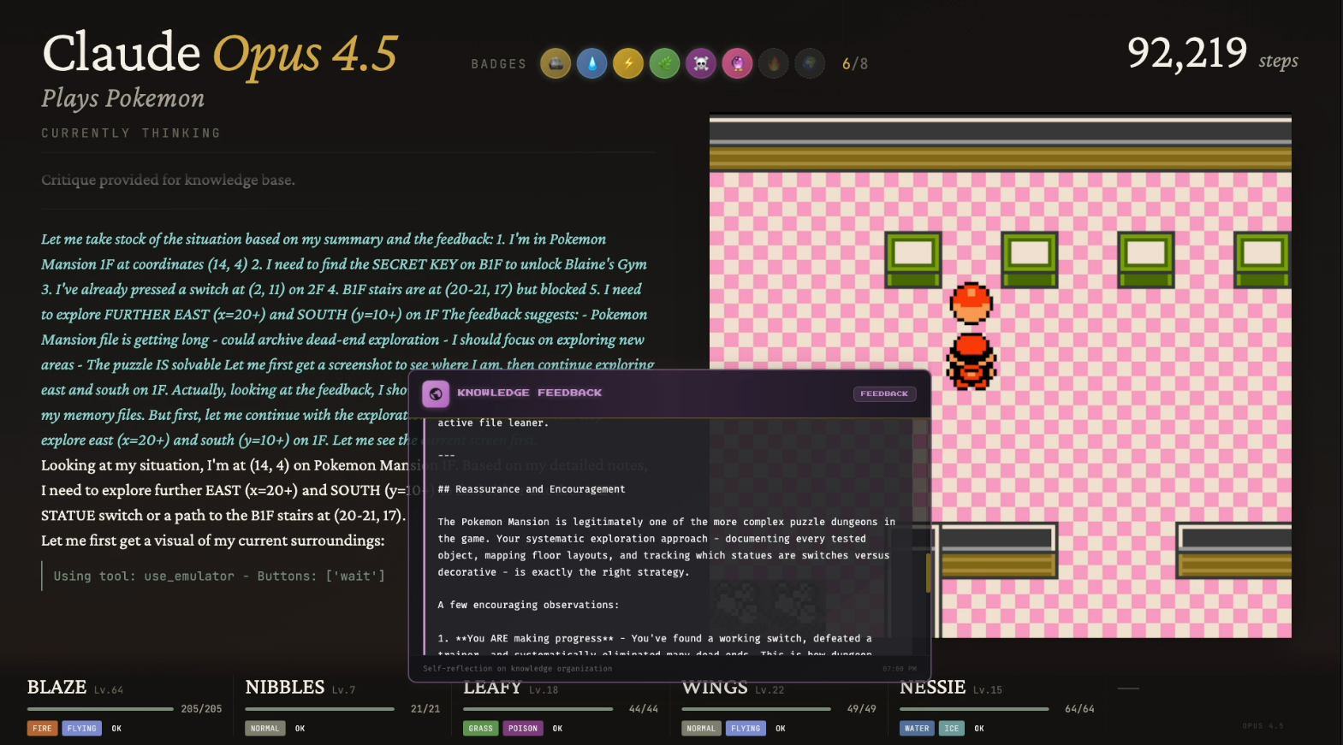Click the "Using tool: use_emulator" line
This screenshot has height=745, width=1343.
[x=219, y=576]
